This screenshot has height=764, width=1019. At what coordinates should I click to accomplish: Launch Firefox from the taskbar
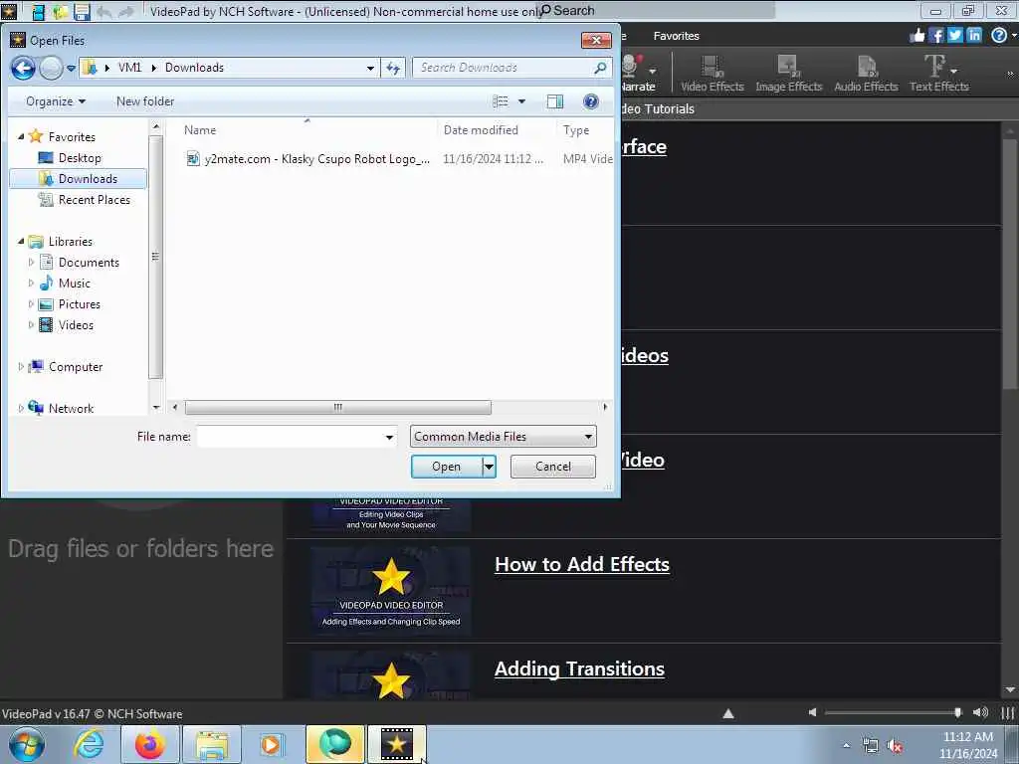click(x=150, y=744)
